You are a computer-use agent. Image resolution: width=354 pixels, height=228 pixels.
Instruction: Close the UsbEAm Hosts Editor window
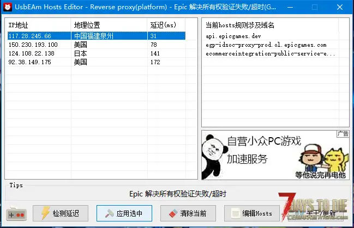click(340, 7)
